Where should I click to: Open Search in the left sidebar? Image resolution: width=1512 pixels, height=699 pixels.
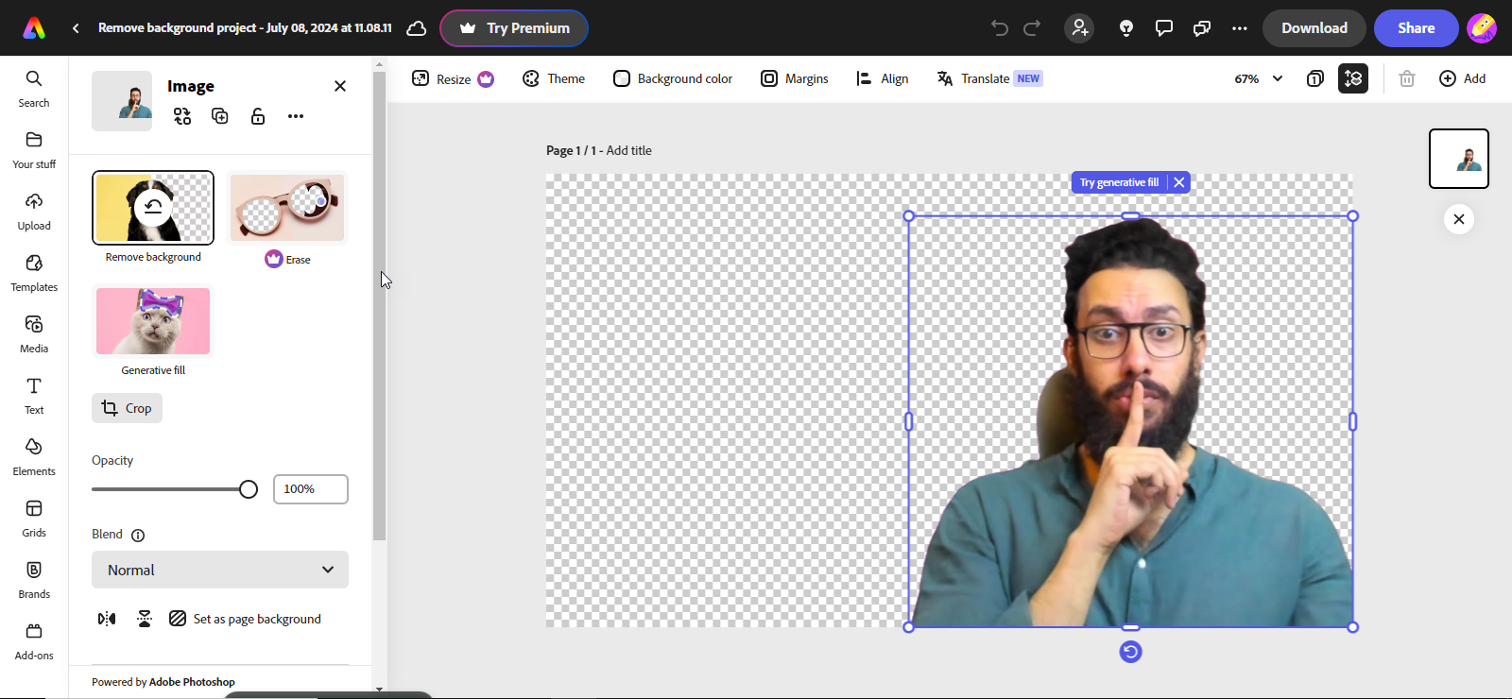click(x=34, y=89)
